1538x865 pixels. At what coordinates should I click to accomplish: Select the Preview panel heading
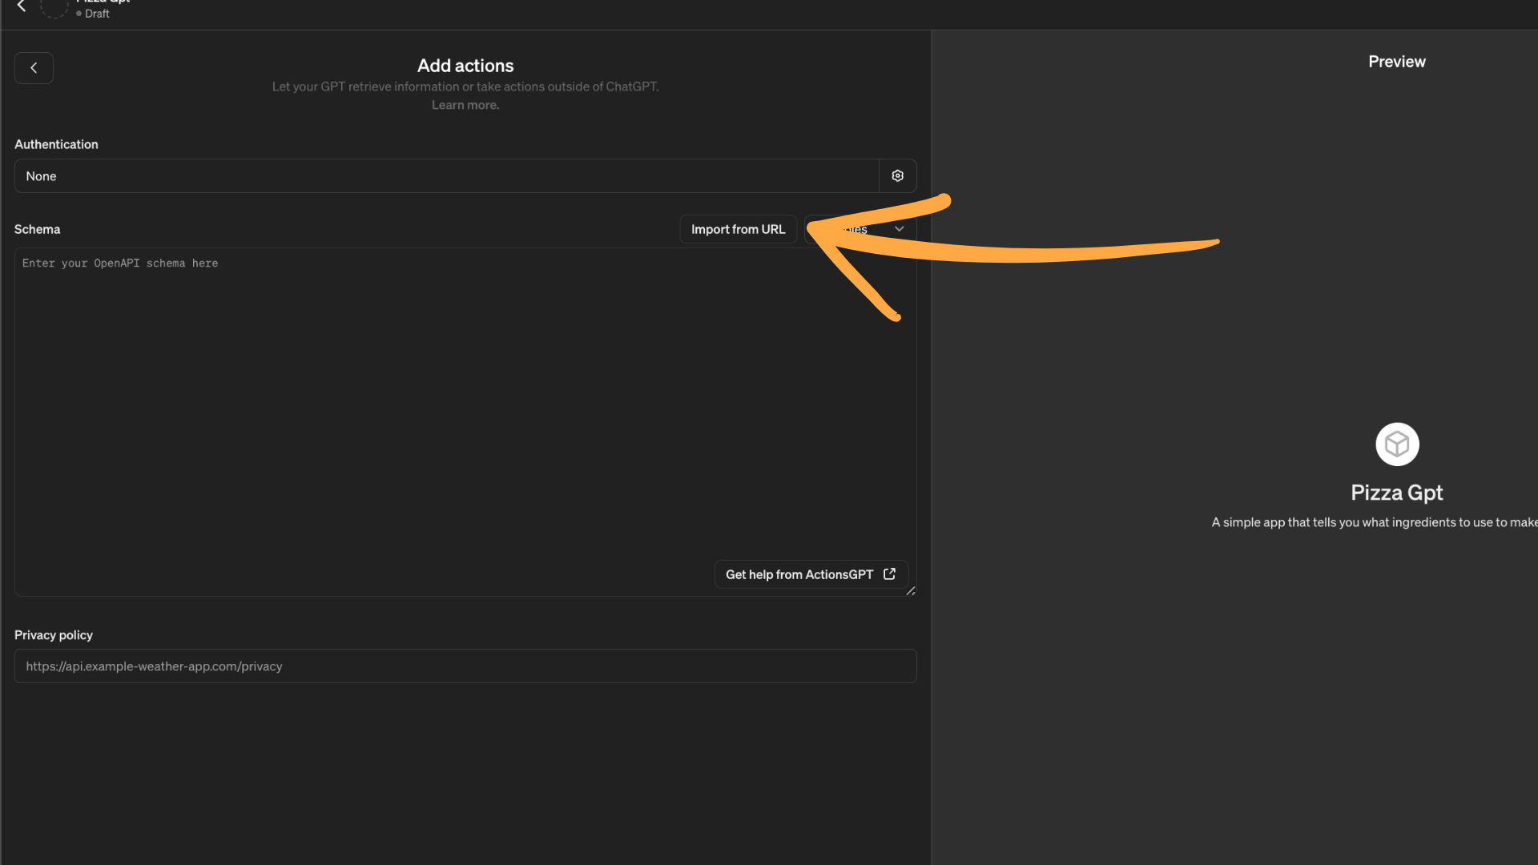coord(1397,62)
